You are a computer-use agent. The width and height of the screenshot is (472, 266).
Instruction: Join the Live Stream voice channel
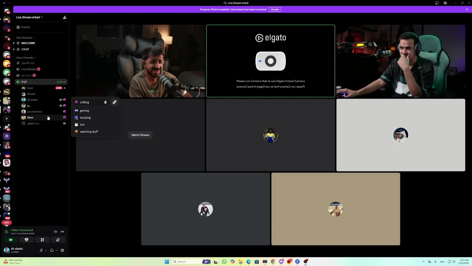pos(41,69)
